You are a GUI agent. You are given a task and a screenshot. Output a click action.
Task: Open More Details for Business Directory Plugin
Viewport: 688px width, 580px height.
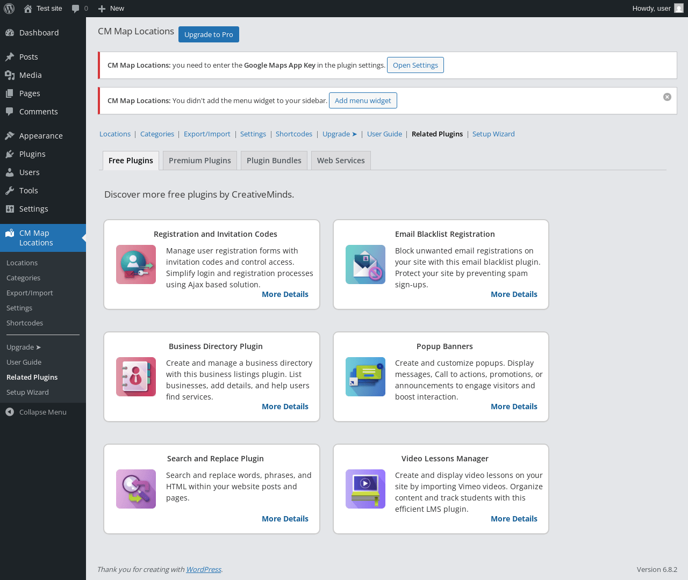click(285, 407)
